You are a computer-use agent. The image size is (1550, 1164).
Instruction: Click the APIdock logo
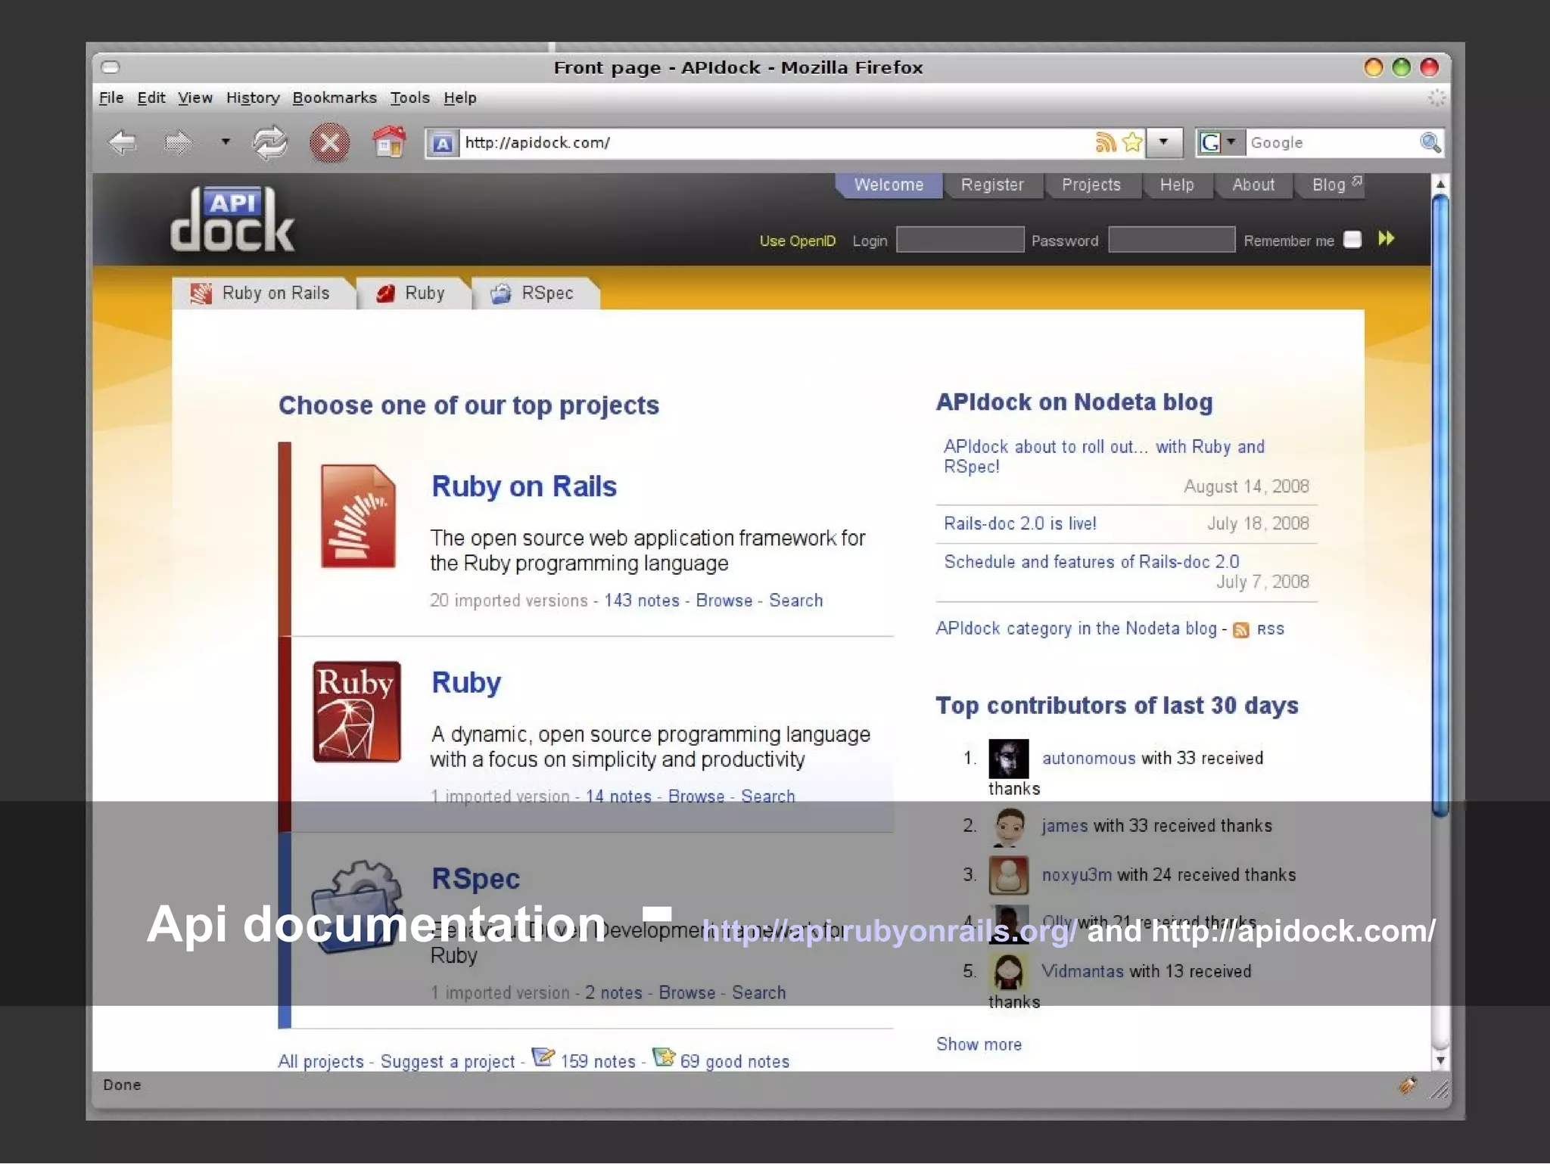(232, 219)
